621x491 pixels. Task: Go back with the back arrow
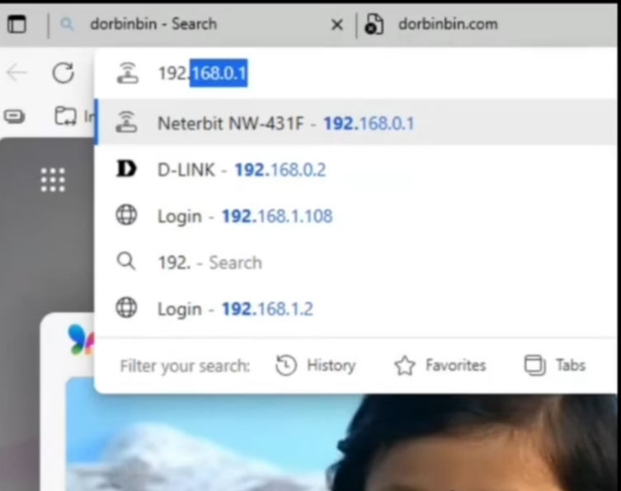[16, 72]
